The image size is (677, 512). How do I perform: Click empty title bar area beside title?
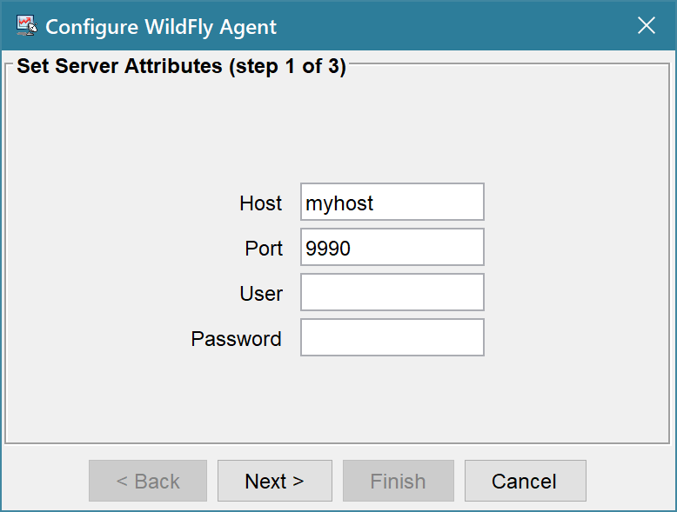point(453,26)
